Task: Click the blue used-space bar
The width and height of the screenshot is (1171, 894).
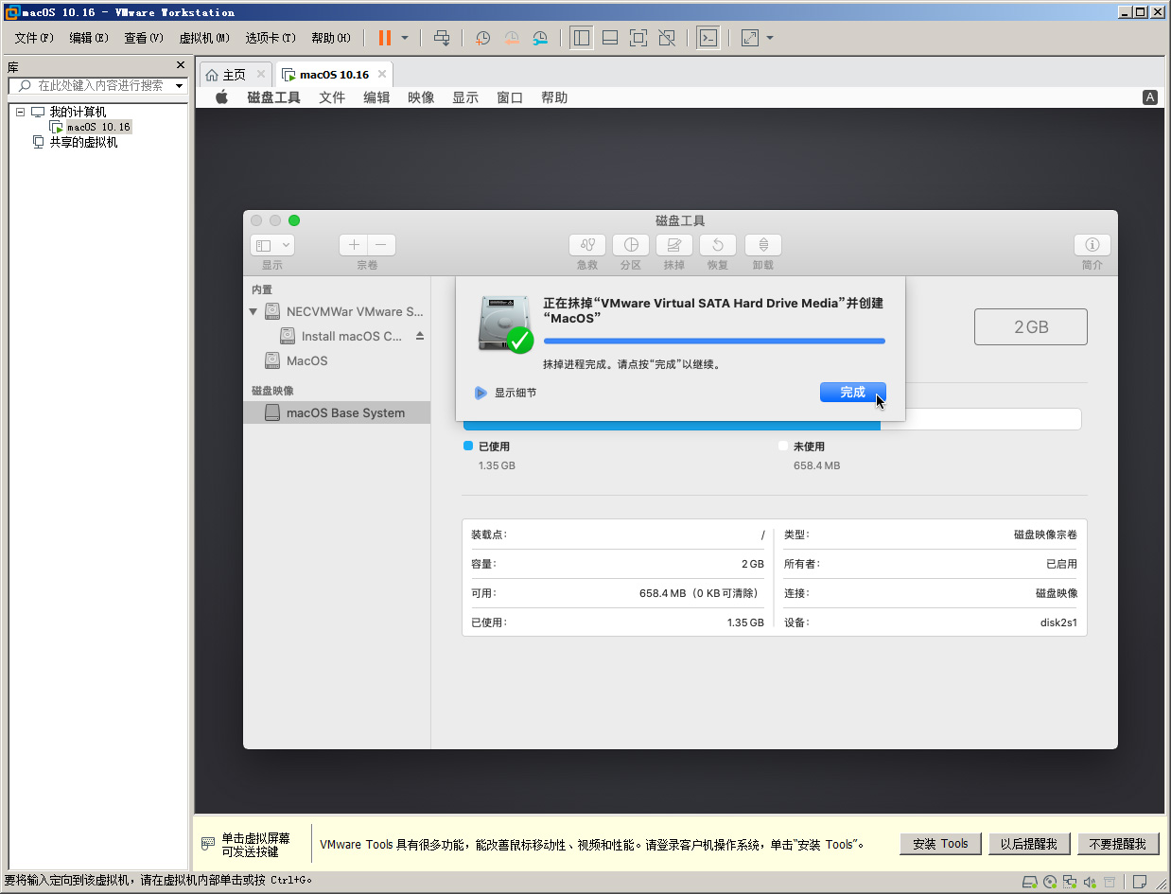Action: tap(672, 425)
